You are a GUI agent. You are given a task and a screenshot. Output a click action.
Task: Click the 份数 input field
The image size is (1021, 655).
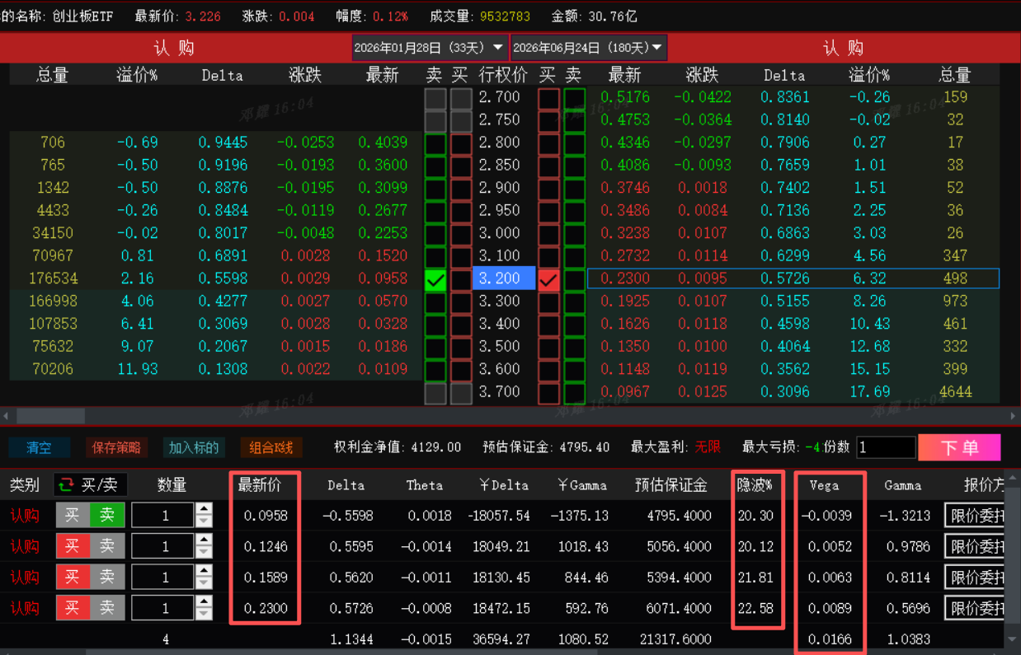(x=885, y=447)
